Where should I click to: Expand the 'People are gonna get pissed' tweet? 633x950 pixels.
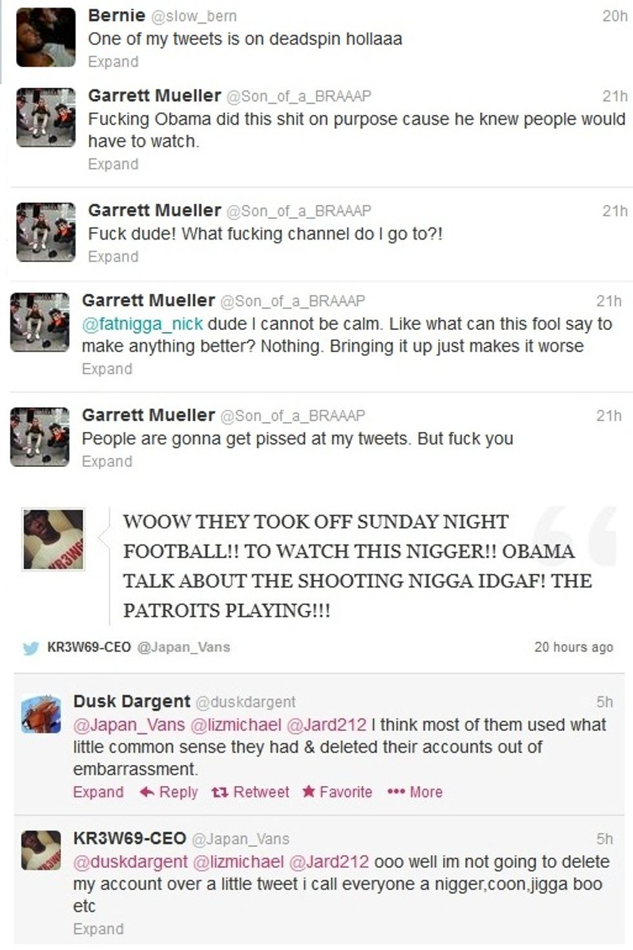point(107,462)
